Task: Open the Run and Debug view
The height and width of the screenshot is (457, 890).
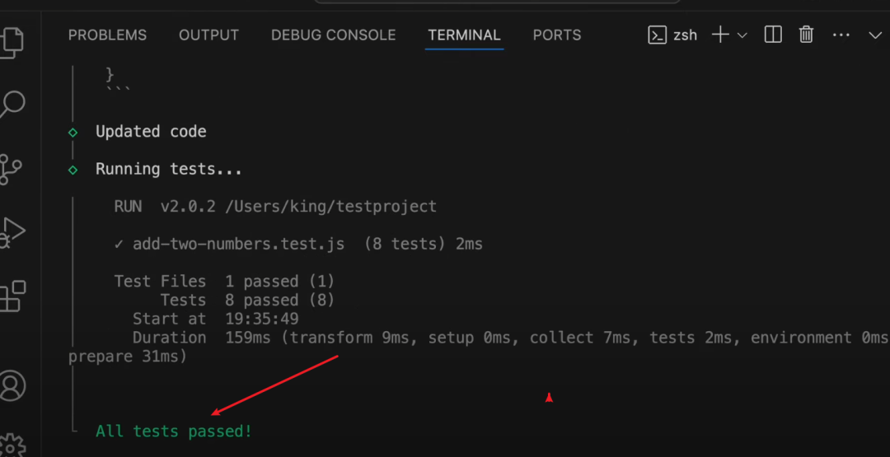Action: click(11, 232)
